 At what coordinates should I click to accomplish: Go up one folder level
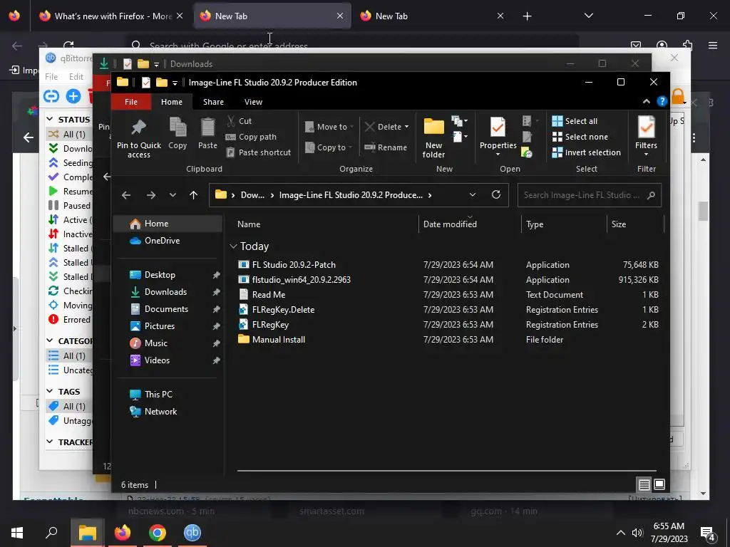(x=193, y=195)
